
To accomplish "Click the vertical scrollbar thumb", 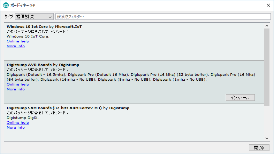I will tap(267, 67).
